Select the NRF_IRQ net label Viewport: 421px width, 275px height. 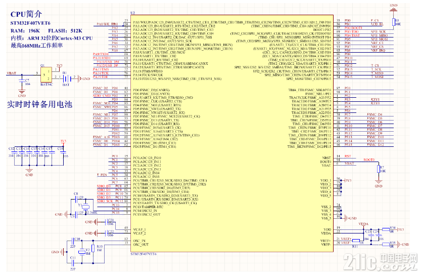pyautogui.click(x=378, y=51)
